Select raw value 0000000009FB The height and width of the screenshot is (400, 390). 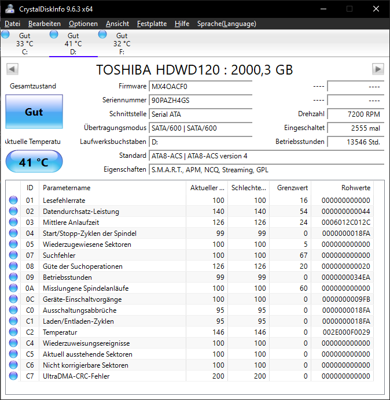346,299
